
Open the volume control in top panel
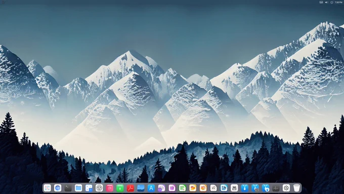(x=326, y=2)
